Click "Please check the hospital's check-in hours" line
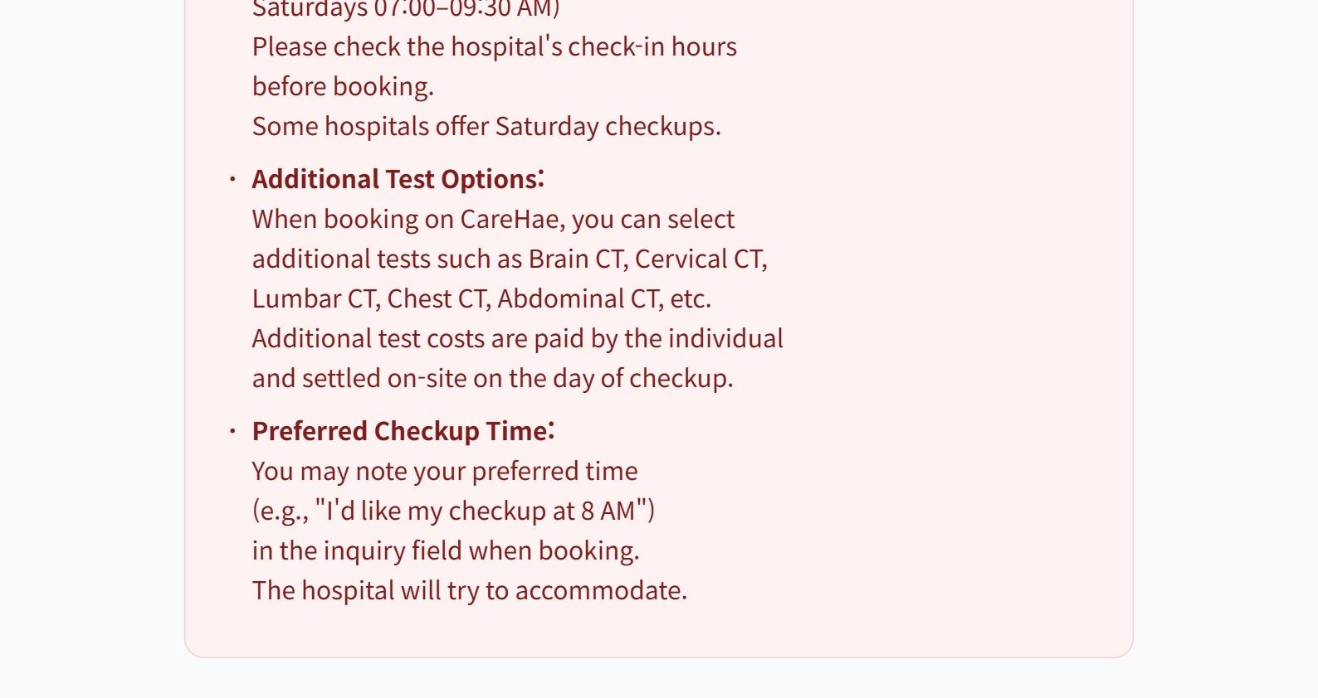The width and height of the screenshot is (1318, 698). (494, 46)
